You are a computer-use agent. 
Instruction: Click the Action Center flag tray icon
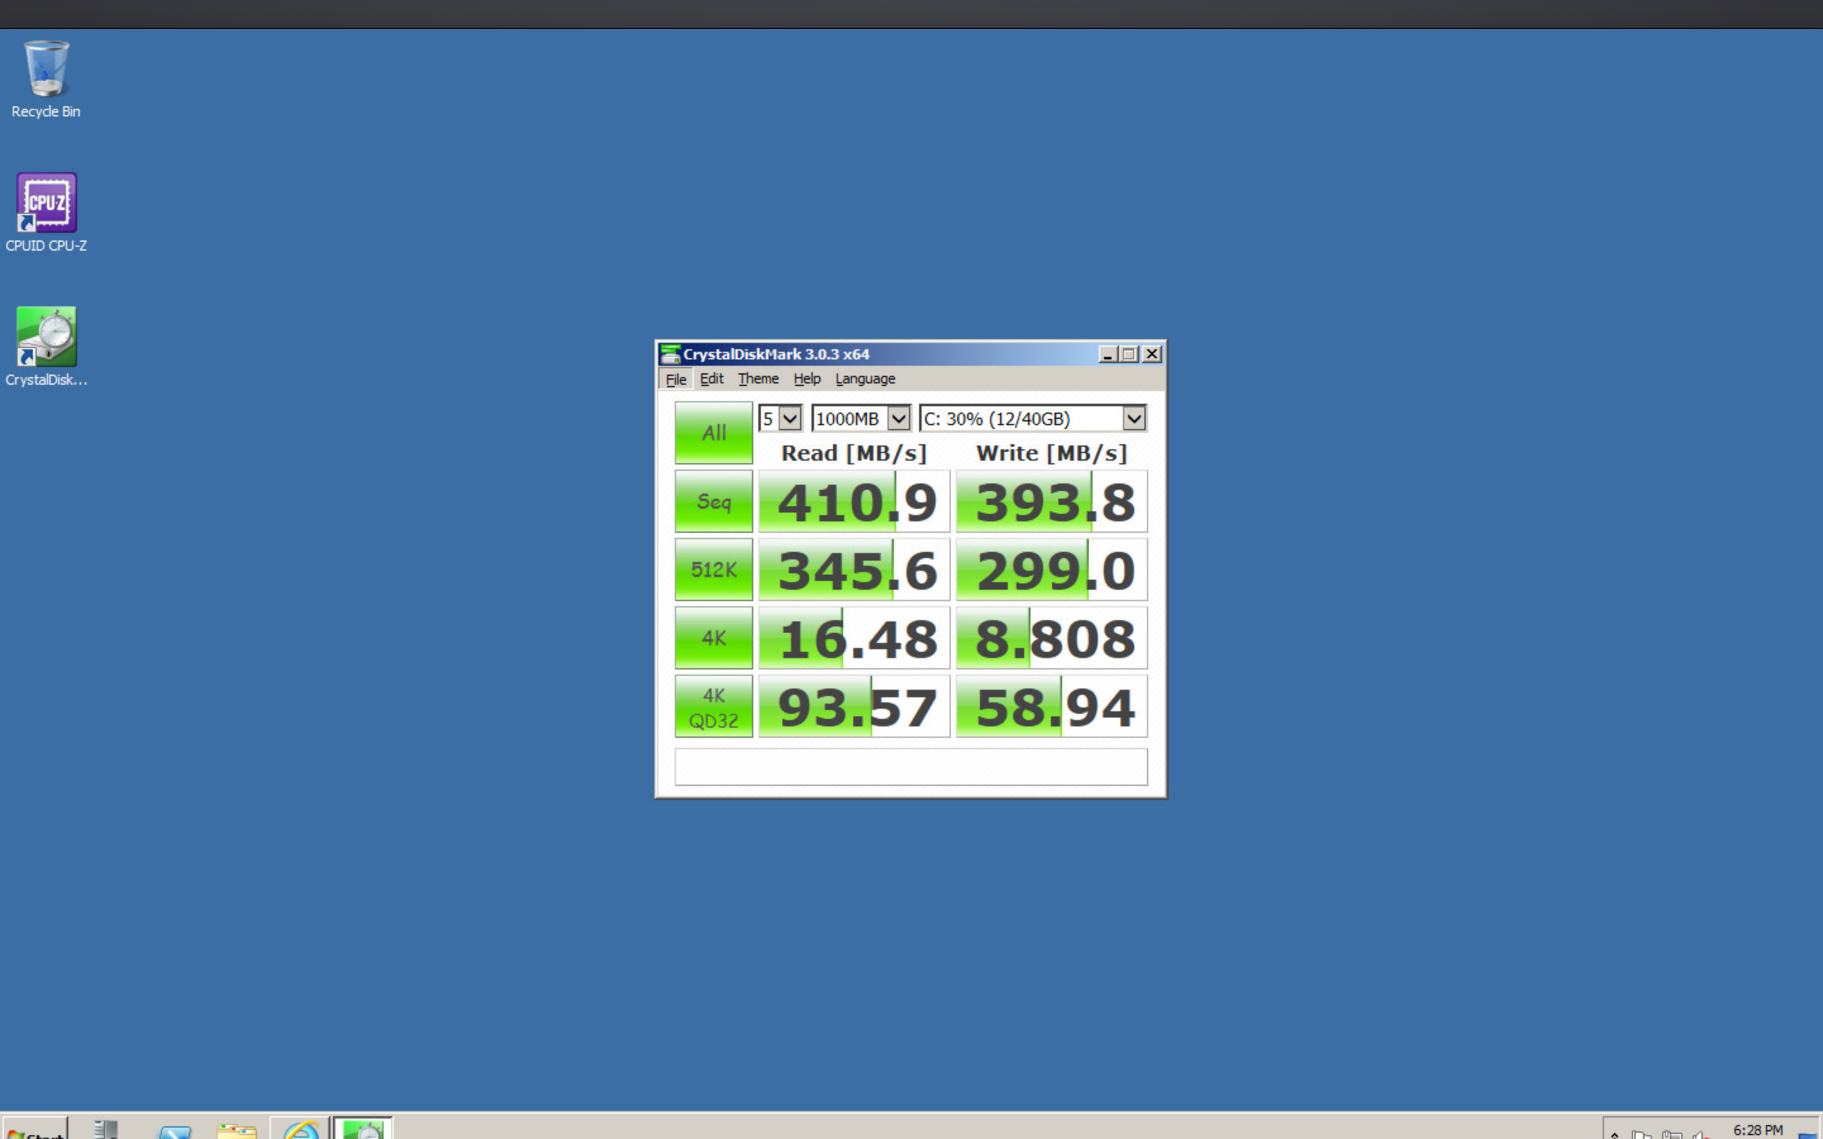coord(1641,1134)
